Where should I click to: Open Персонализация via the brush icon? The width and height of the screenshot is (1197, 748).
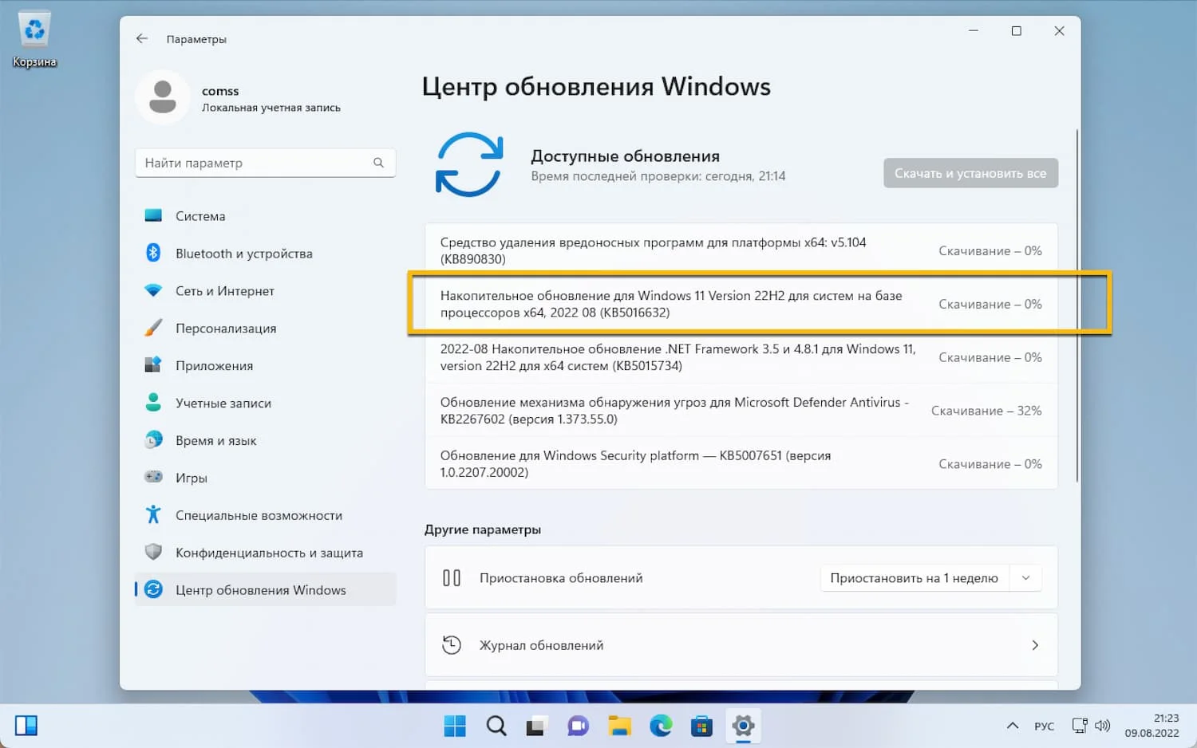click(x=153, y=328)
